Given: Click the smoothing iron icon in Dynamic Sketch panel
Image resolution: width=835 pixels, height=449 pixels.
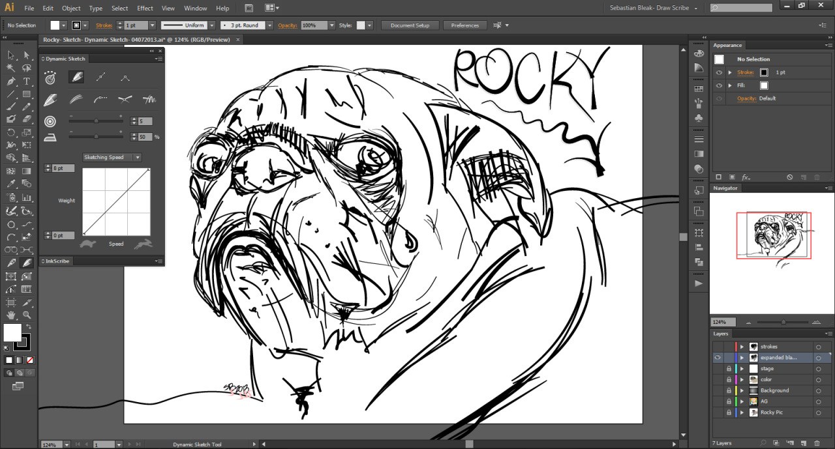Looking at the screenshot, I should pyautogui.click(x=51, y=136).
